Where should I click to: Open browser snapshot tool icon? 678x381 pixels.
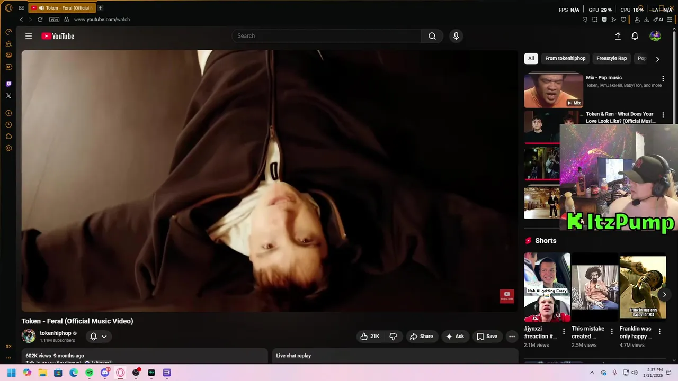(594, 20)
